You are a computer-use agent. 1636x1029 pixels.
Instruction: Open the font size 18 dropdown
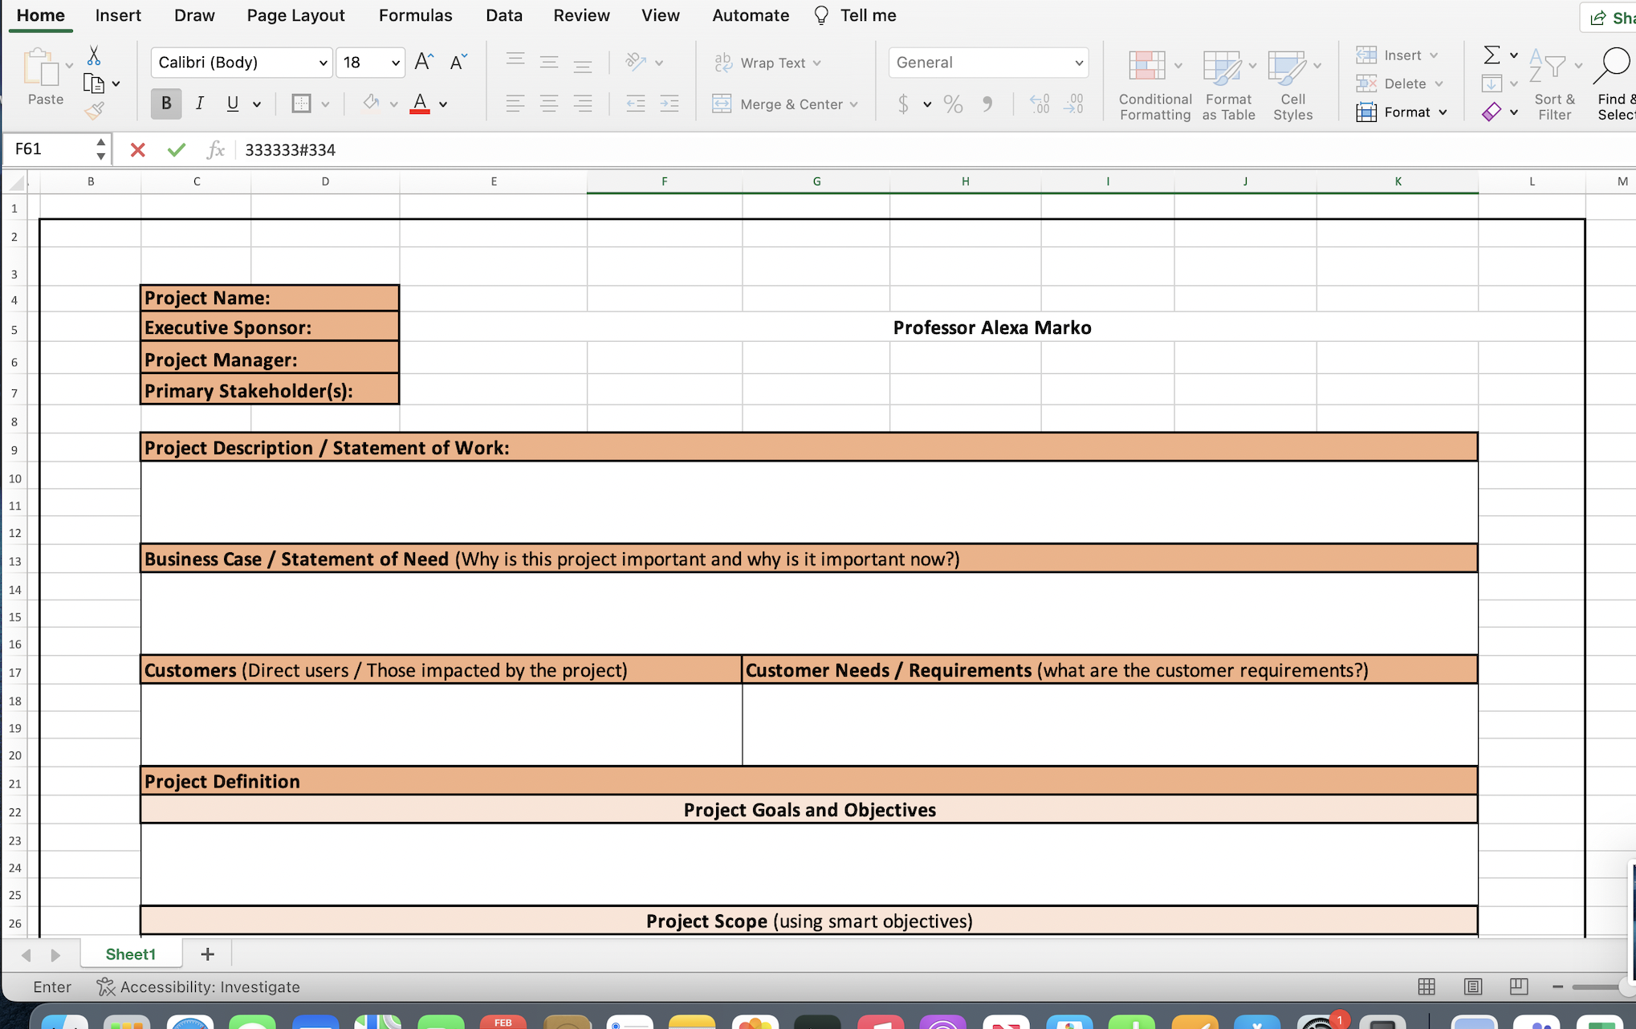tap(395, 63)
